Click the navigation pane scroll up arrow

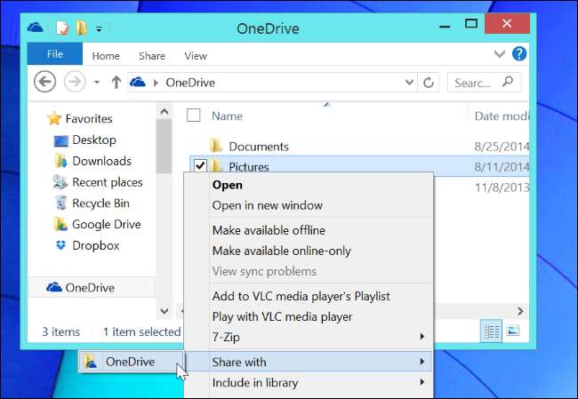[x=165, y=111]
